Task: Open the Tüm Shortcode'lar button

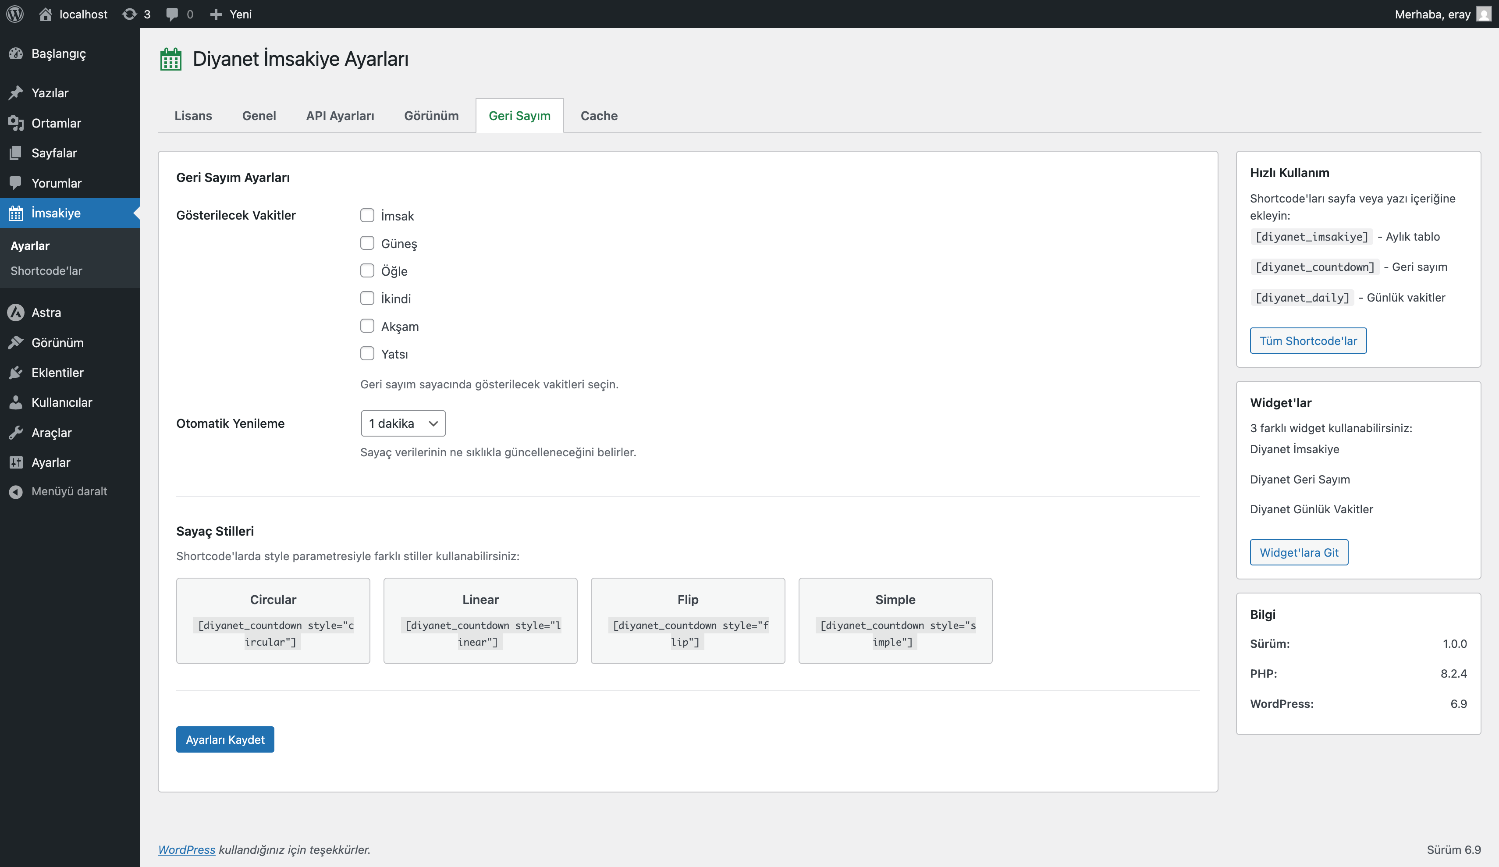Action: (x=1308, y=341)
